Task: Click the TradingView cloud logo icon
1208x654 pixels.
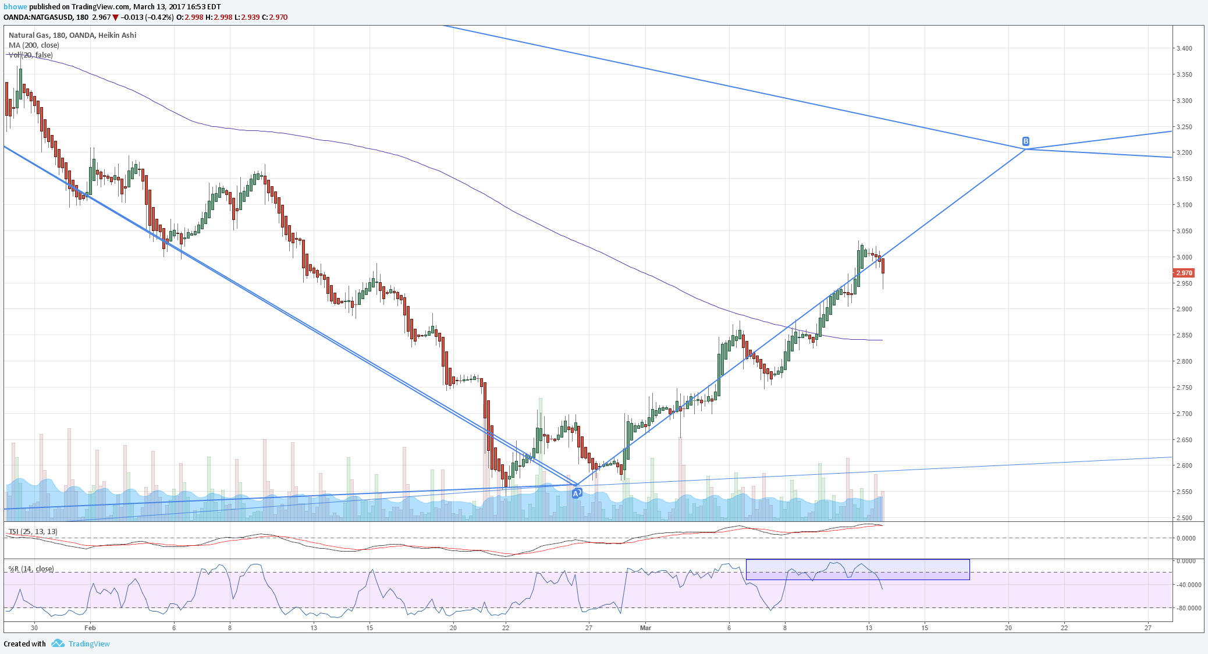Action: tap(57, 644)
